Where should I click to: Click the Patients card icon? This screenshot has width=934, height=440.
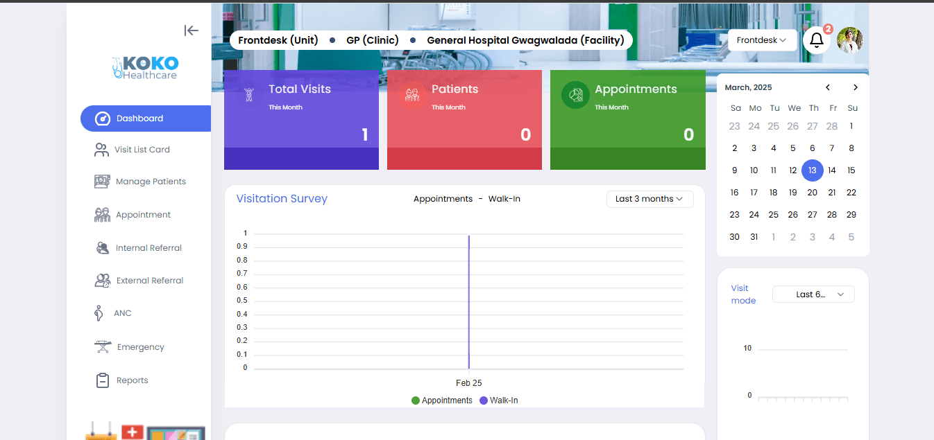click(x=412, y=95)
